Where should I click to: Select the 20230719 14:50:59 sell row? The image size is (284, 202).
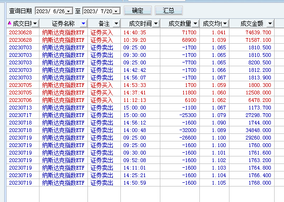[141, 183]
